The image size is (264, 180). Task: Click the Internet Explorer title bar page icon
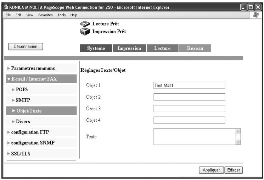click(x=6, y=7)
